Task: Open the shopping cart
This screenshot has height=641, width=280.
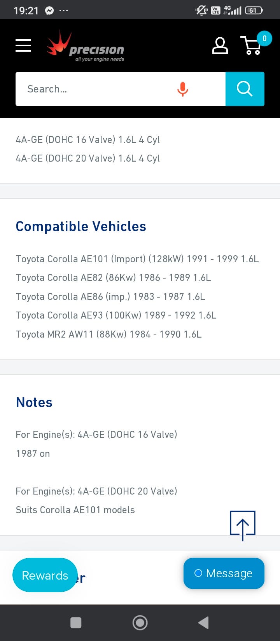Action: pyautogui.click(x=252, y=46)
